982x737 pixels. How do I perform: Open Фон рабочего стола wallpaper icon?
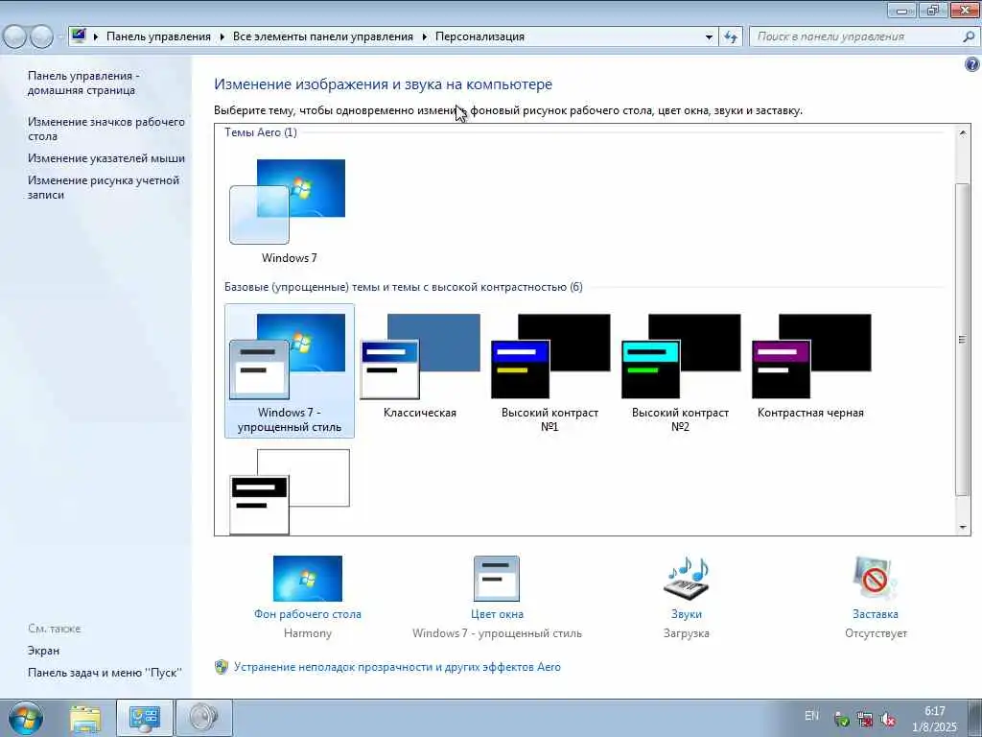(308, 579)
